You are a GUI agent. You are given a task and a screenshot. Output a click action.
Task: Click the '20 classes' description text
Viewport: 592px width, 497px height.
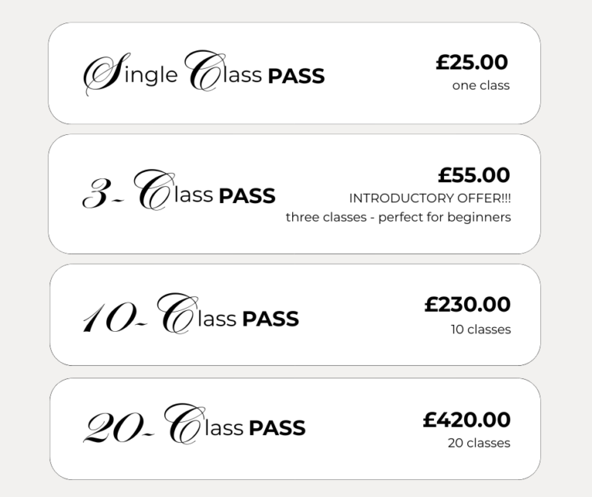(x=479, y=443)
